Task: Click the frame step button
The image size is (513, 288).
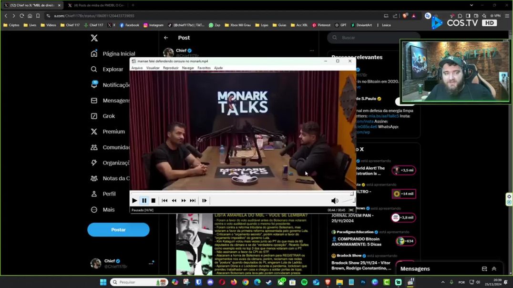Action: point(205,200)
